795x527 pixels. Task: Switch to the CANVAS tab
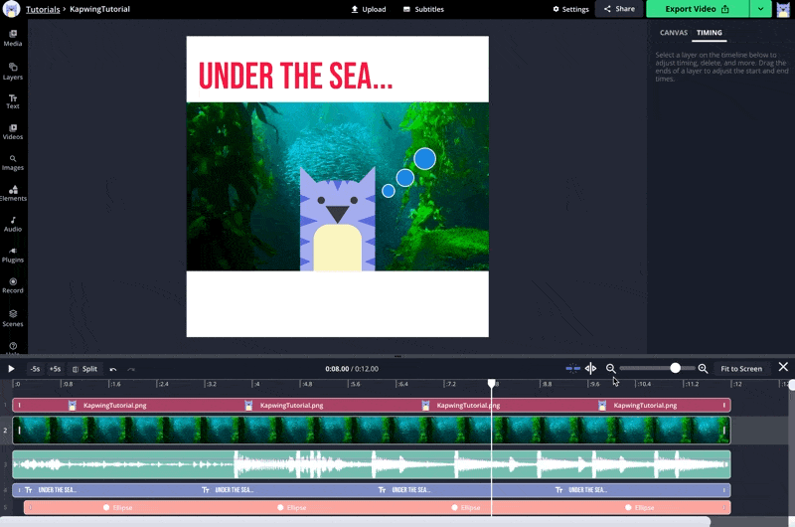[673, 33]
